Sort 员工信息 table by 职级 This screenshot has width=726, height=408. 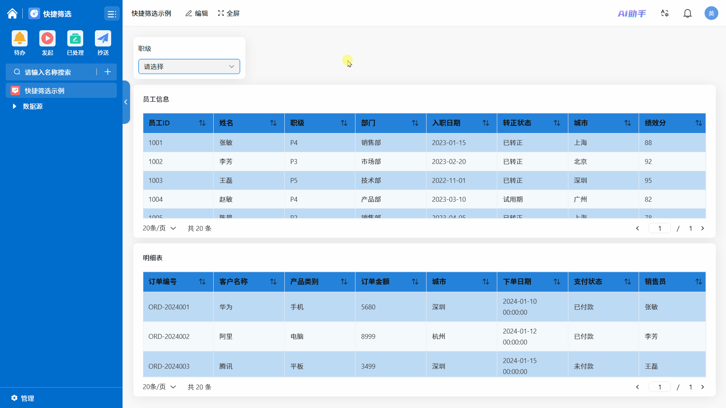click(344, 123)
